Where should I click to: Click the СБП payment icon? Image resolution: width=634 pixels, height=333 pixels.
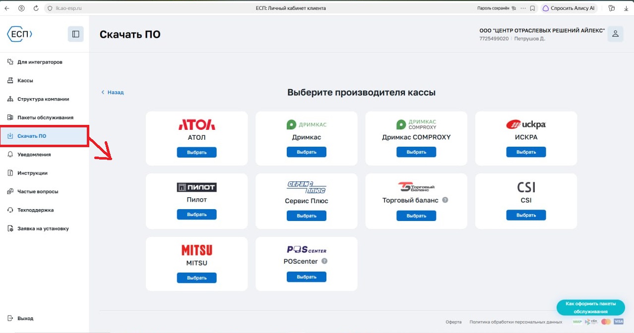(x=591, y=322)
